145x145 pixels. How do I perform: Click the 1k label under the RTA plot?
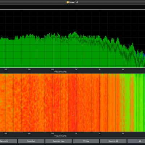[x=76, y=69]
